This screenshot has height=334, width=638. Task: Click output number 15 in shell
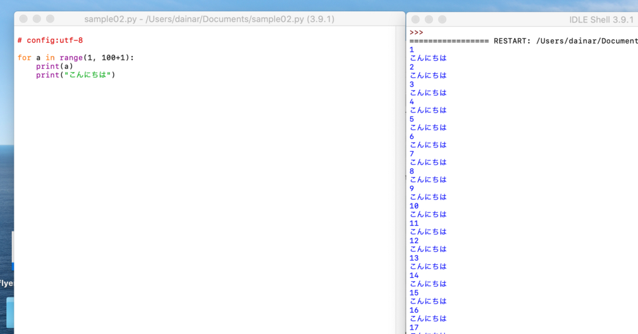[414, 292]
